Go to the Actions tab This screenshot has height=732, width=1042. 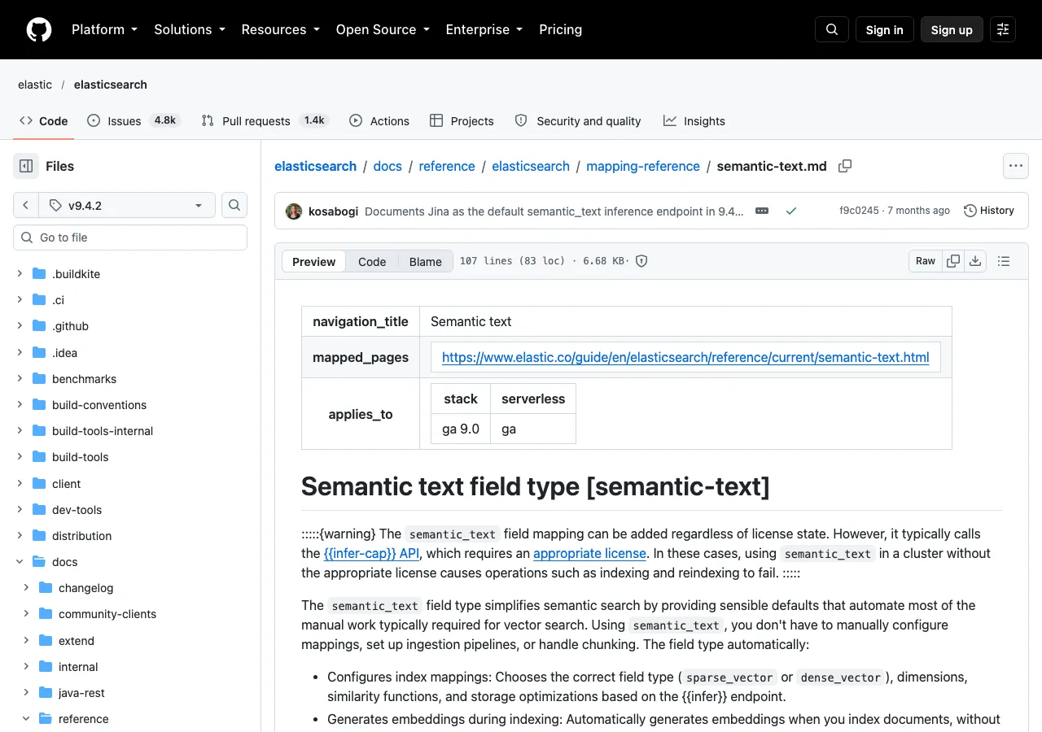(x=379, y=120)
